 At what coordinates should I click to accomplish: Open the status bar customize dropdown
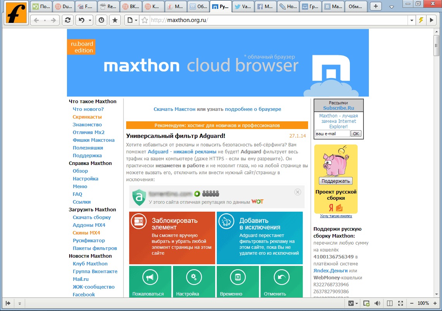[x=20, y=303]
